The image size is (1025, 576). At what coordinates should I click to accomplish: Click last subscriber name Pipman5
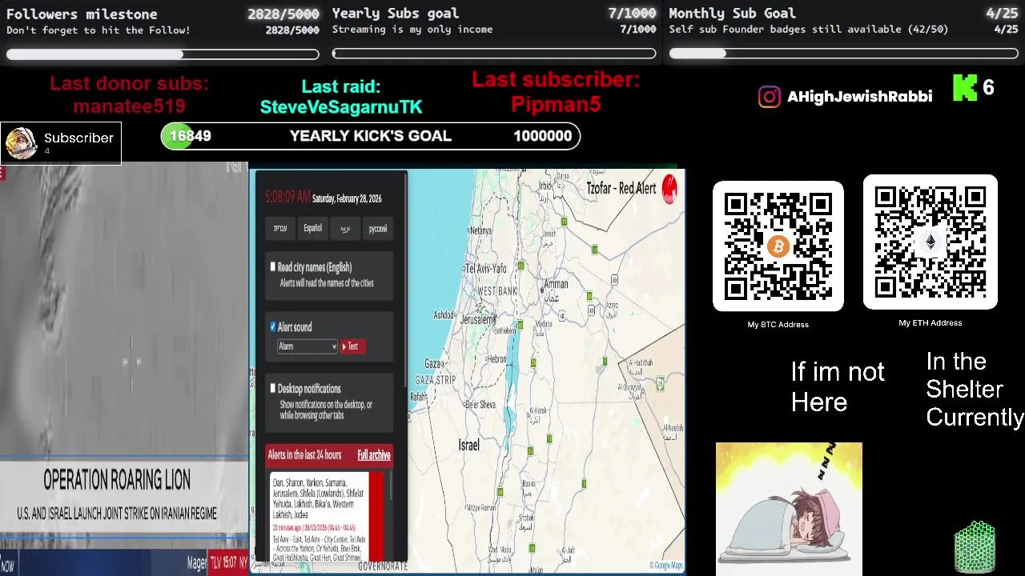tap(556, 105)
